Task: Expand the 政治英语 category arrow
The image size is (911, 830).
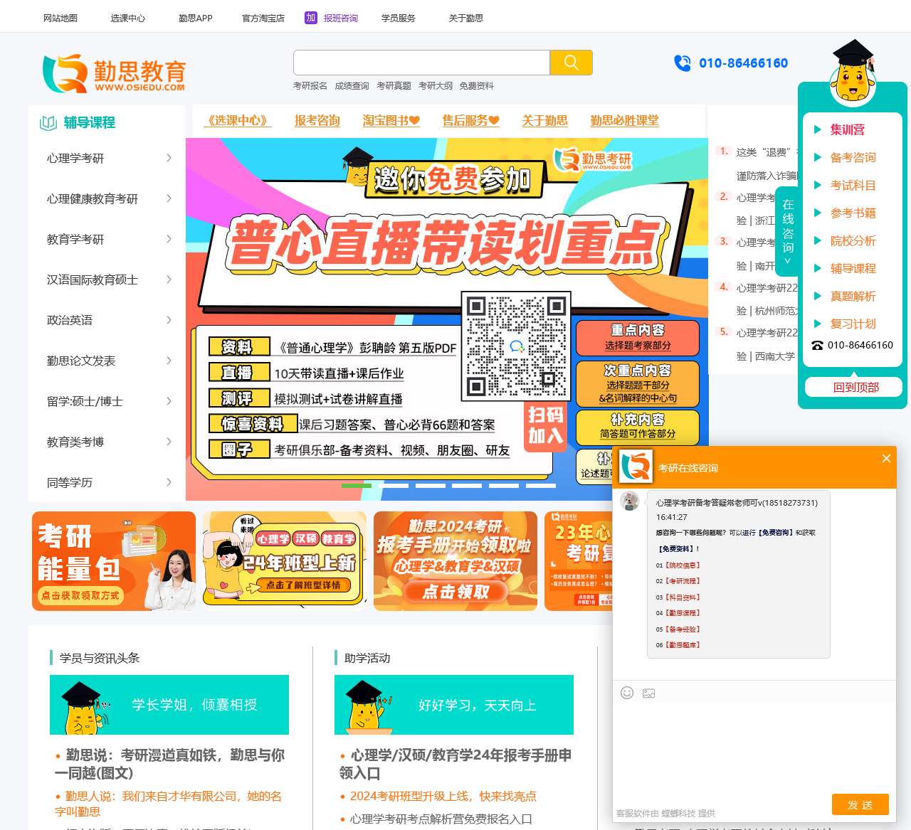Action: point(169,320)
